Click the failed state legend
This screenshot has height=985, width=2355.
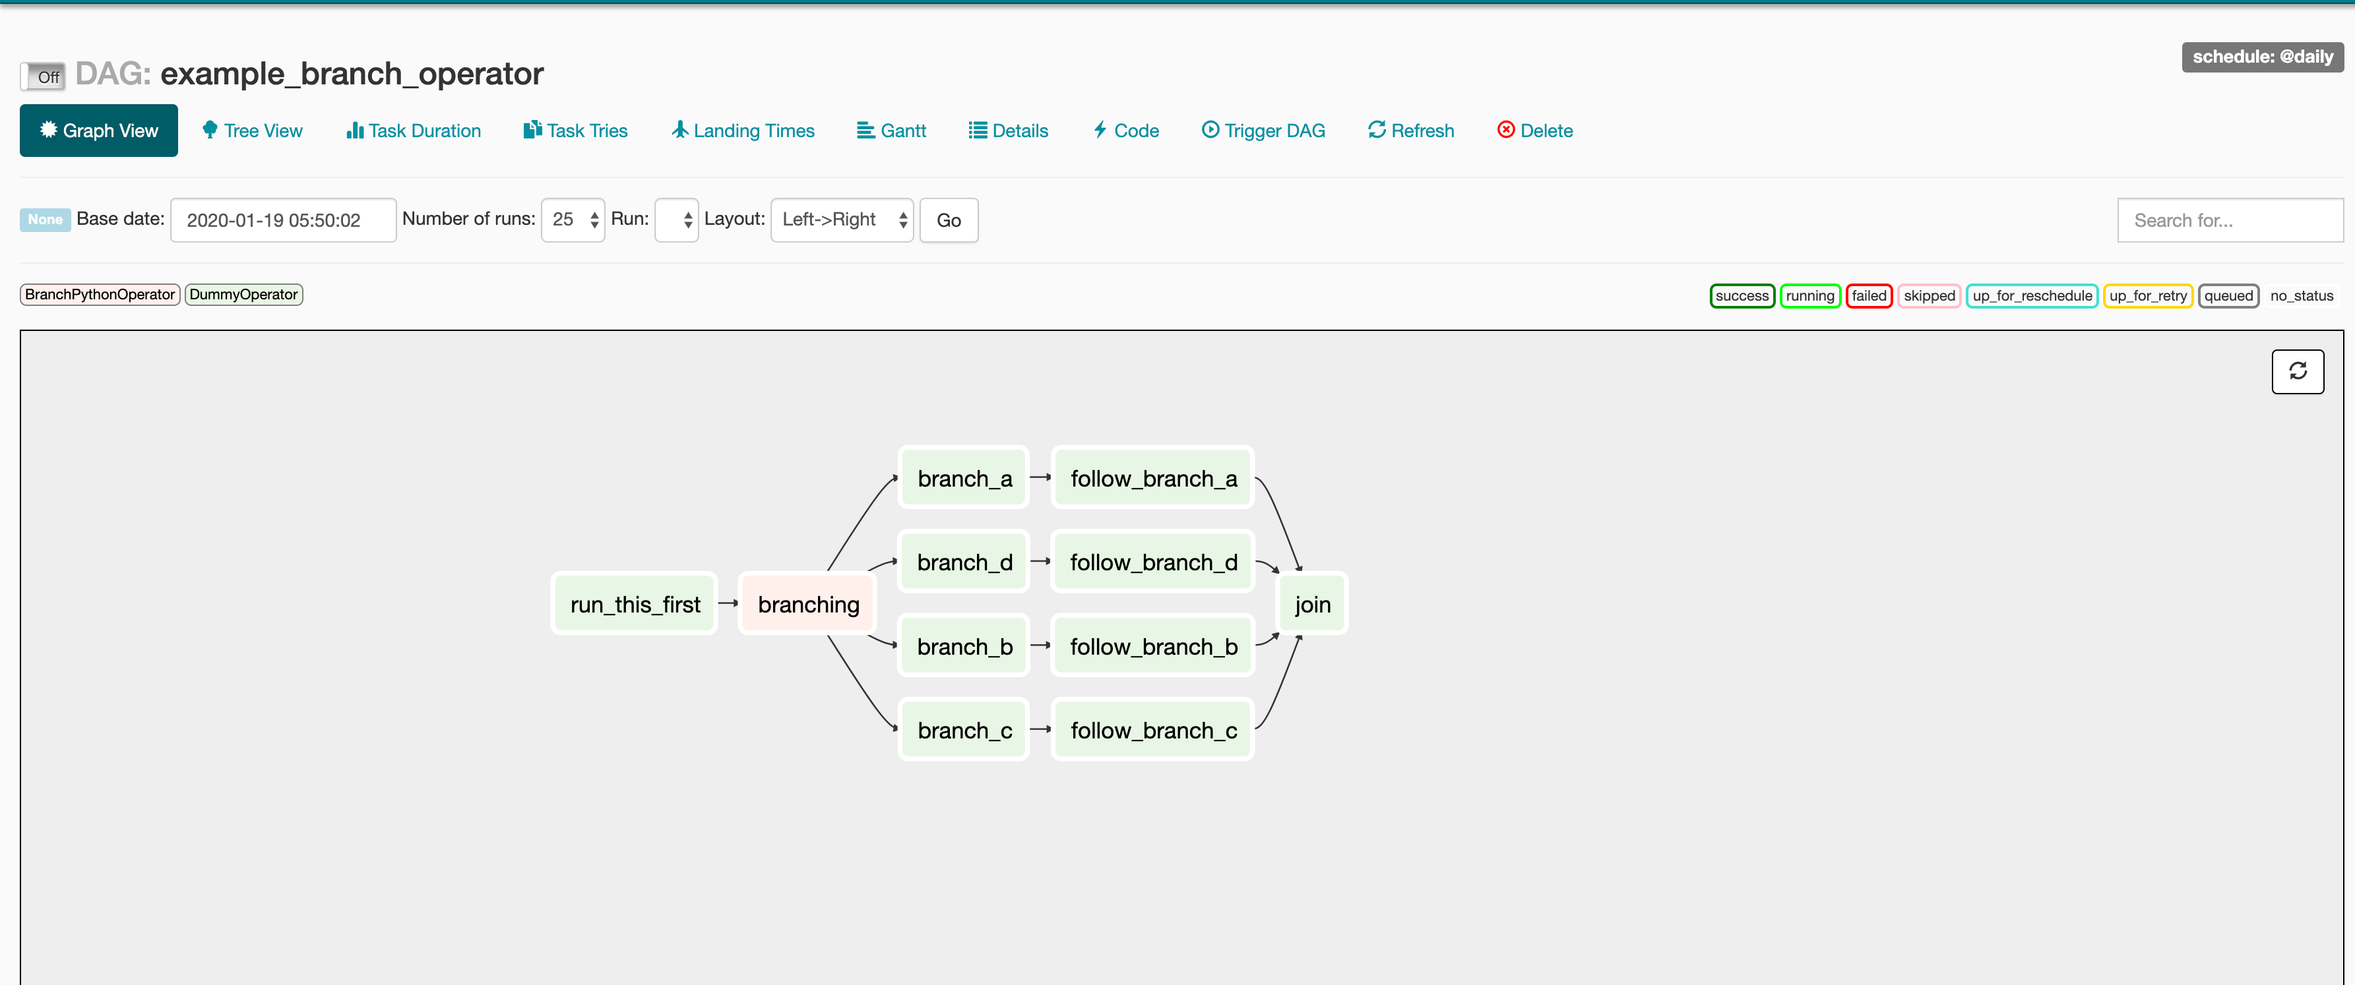click(x=1869, y=296)
